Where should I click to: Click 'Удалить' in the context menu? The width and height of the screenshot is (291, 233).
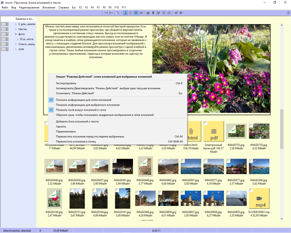pyautogui.click(x=61, y=126)
